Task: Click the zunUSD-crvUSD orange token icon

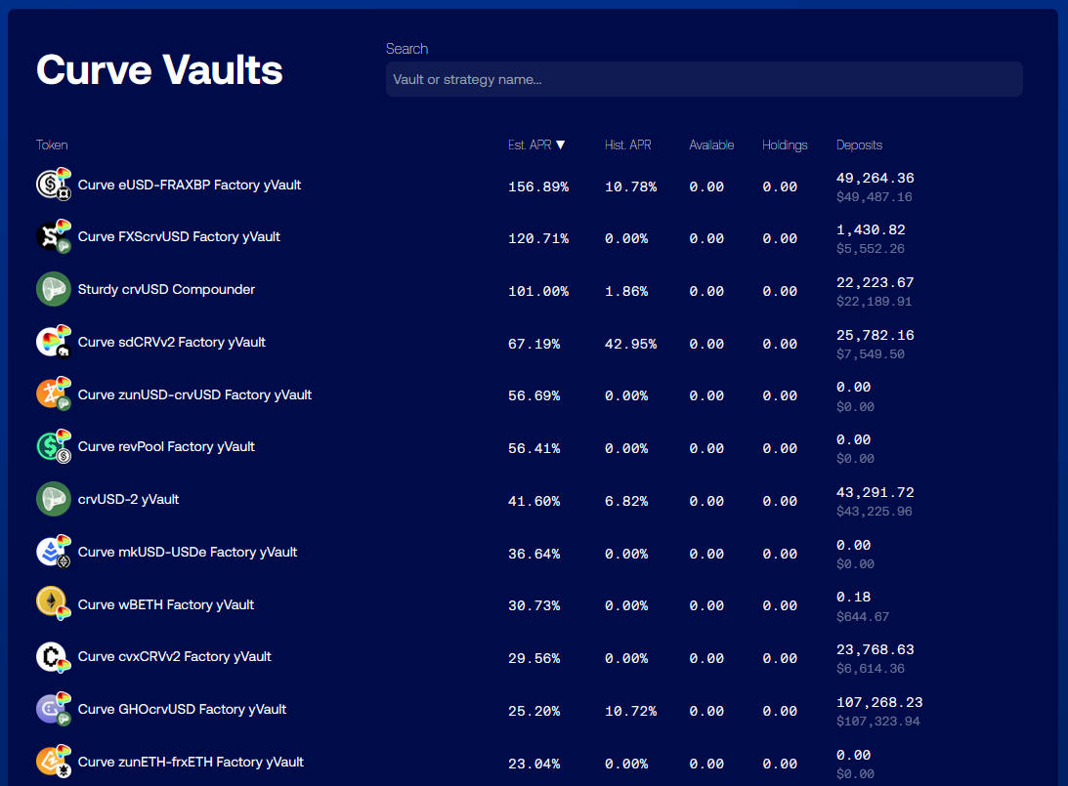Action: 53,394
